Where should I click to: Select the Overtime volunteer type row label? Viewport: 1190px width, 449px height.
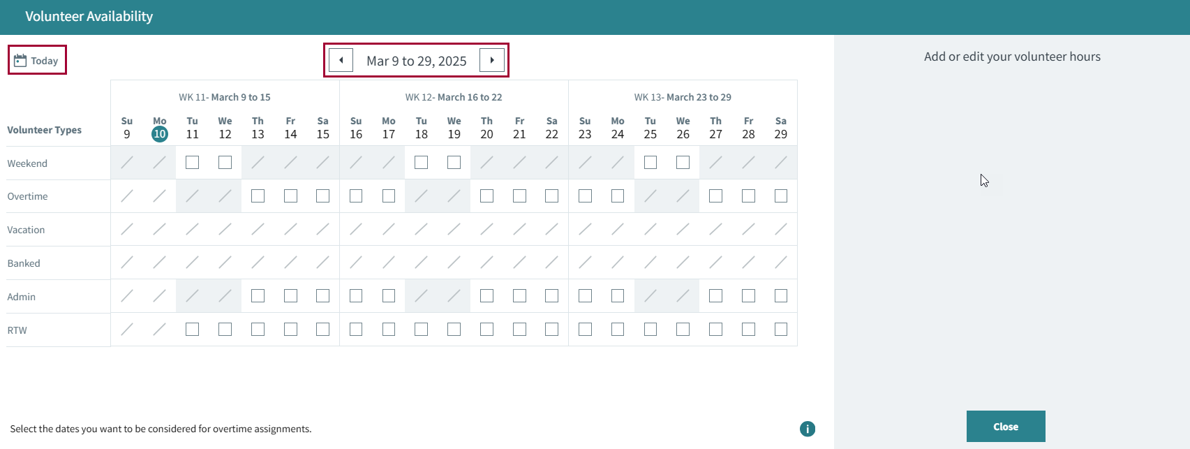tap(28, 196)
